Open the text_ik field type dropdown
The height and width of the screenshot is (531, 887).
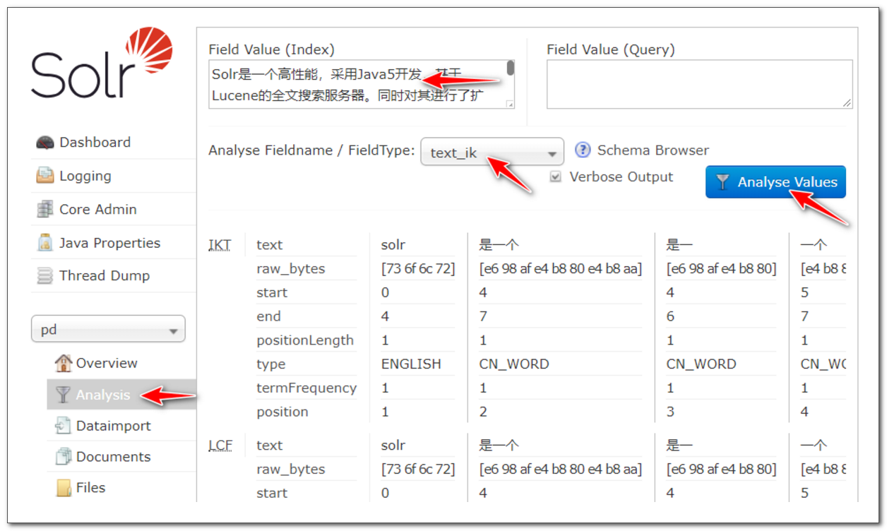point(492,152)
